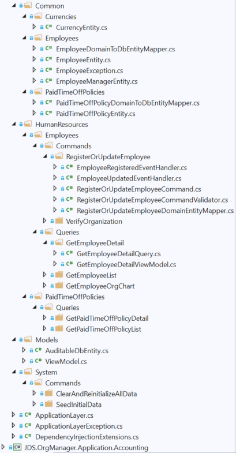Select GetEmployeeDetailViewModel.cs file
Image resolution: width=236 pixels, height=453 pixels.
click(126, 265)
